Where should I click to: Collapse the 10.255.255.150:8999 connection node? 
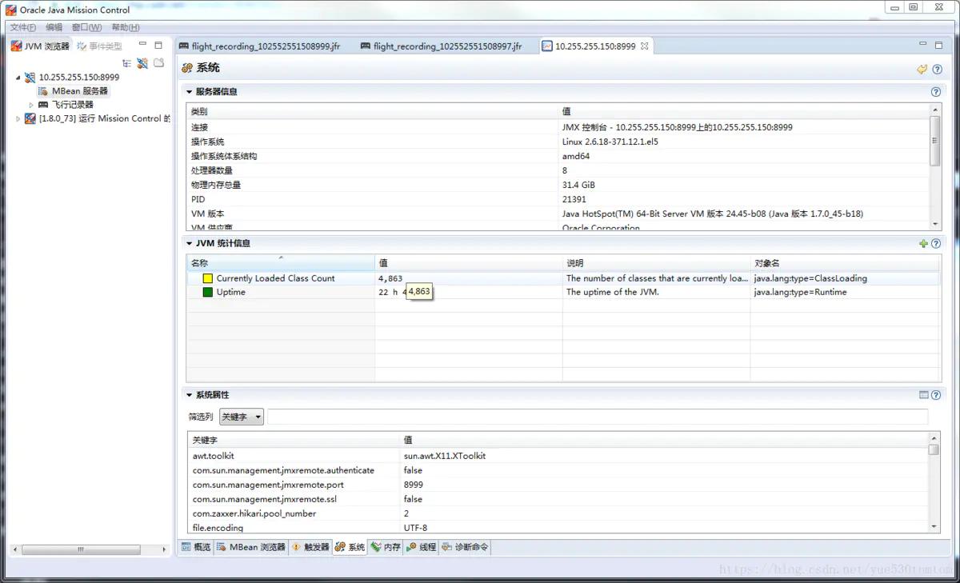click(x=18, y=78)
